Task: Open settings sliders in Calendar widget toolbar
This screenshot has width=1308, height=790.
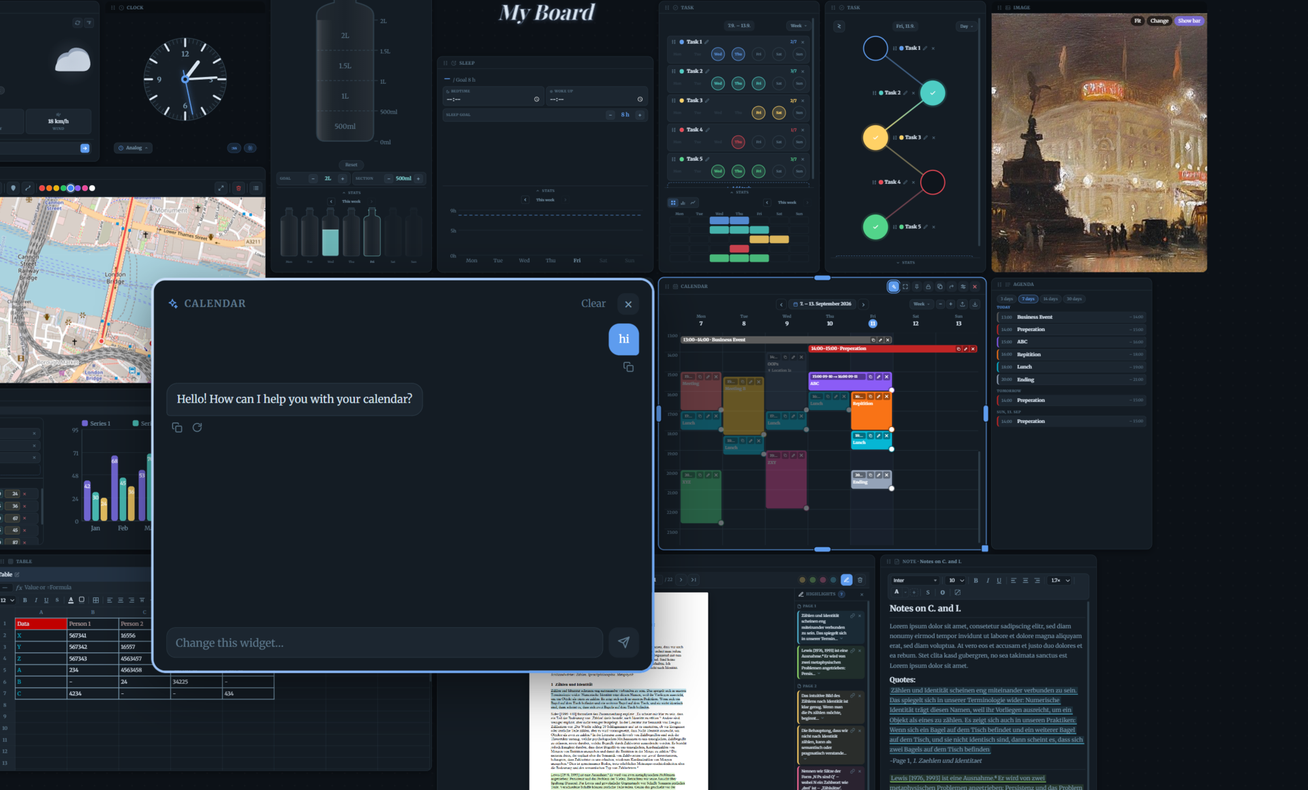Action: (963, 287)
